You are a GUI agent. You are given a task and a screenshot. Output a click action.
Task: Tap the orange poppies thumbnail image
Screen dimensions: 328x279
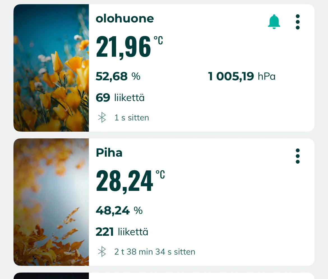click(51, 68)
